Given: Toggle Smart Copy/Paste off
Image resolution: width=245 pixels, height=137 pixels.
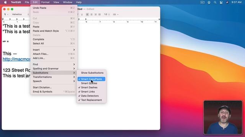Looking at the screenshot, I should pyautogui.click(x=91, y=79).
